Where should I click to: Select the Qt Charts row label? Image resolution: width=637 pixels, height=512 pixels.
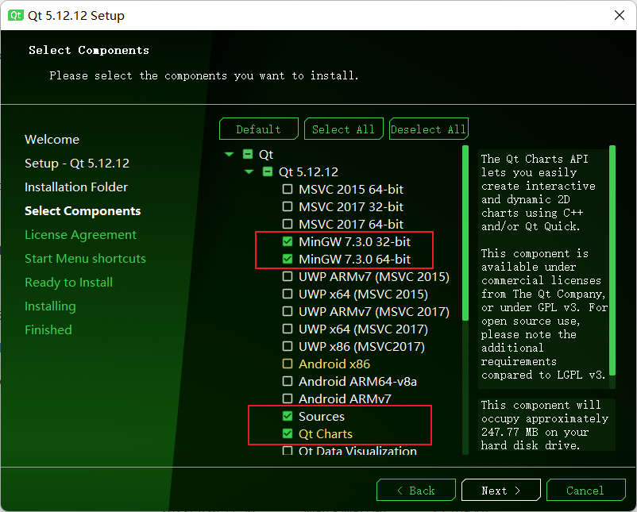(326, 433)
